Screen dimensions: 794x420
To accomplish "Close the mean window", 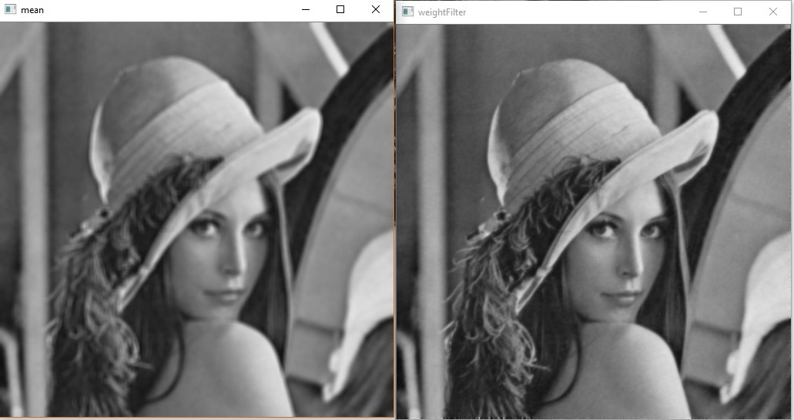I will (x=375, y=10).
